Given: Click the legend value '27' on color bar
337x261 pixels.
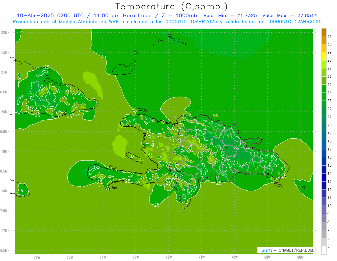Looking at the screenshot, I should click(x=330, y=68).
